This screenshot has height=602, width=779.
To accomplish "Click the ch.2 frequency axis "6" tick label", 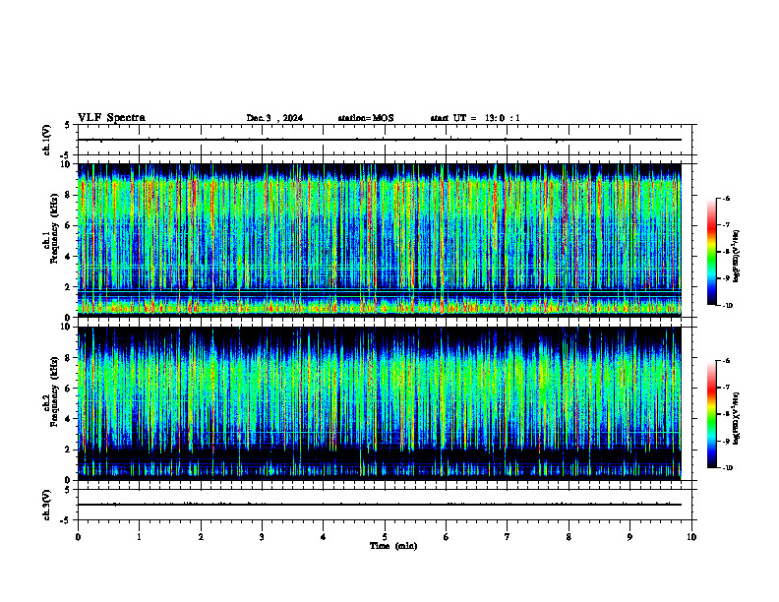I will click(68, 389).
